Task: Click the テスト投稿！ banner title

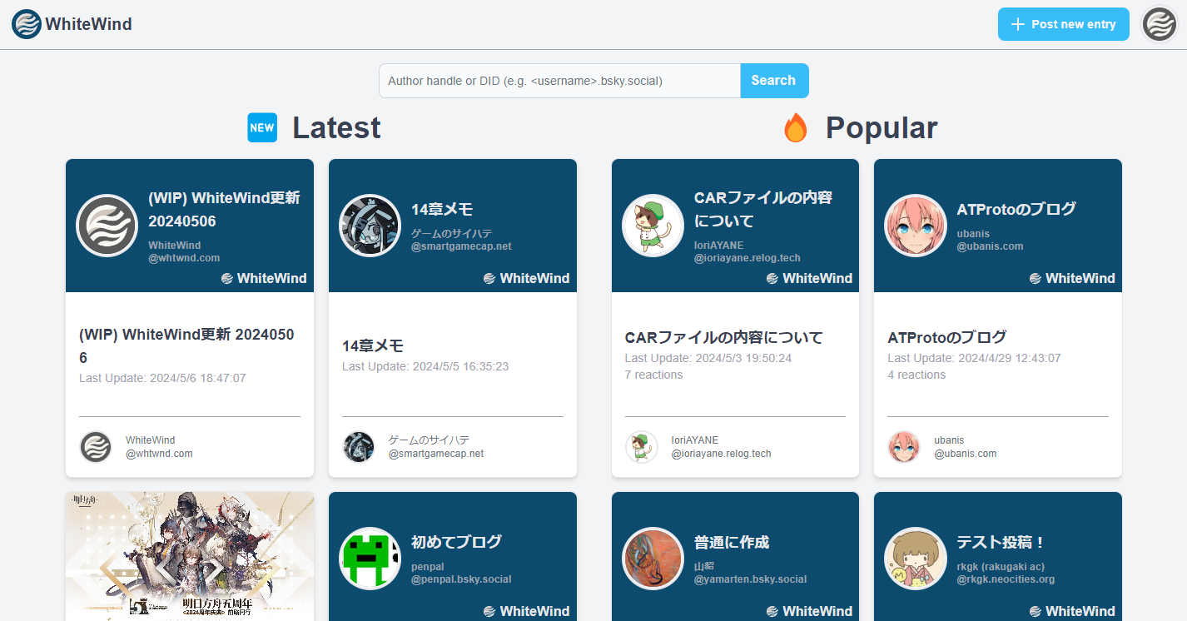Action: (x=1001, y=542)
